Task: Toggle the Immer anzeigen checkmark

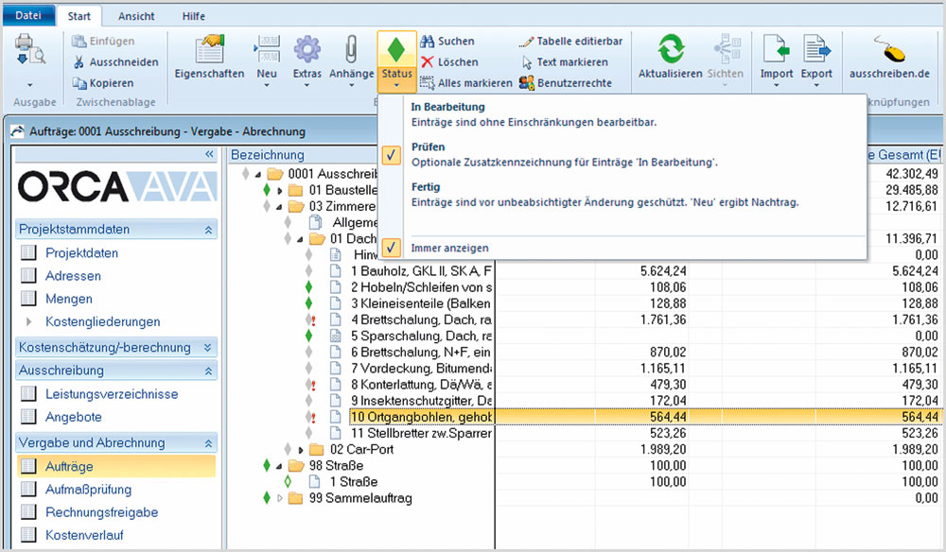Action: [394, 248]
